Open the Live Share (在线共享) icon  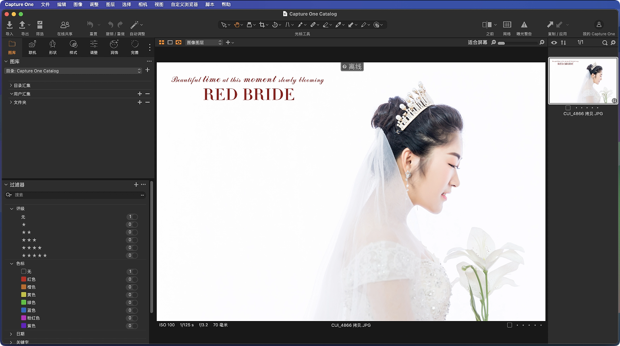[64, 25]
